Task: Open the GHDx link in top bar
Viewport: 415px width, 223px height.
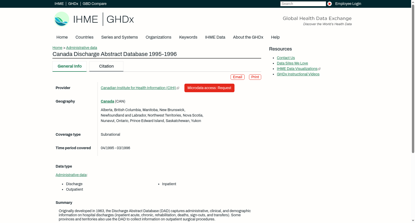Action: tap(73, 4)
